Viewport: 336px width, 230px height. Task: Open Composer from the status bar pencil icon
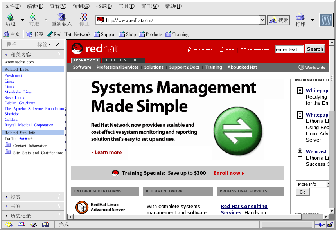[x=34, y=225]
